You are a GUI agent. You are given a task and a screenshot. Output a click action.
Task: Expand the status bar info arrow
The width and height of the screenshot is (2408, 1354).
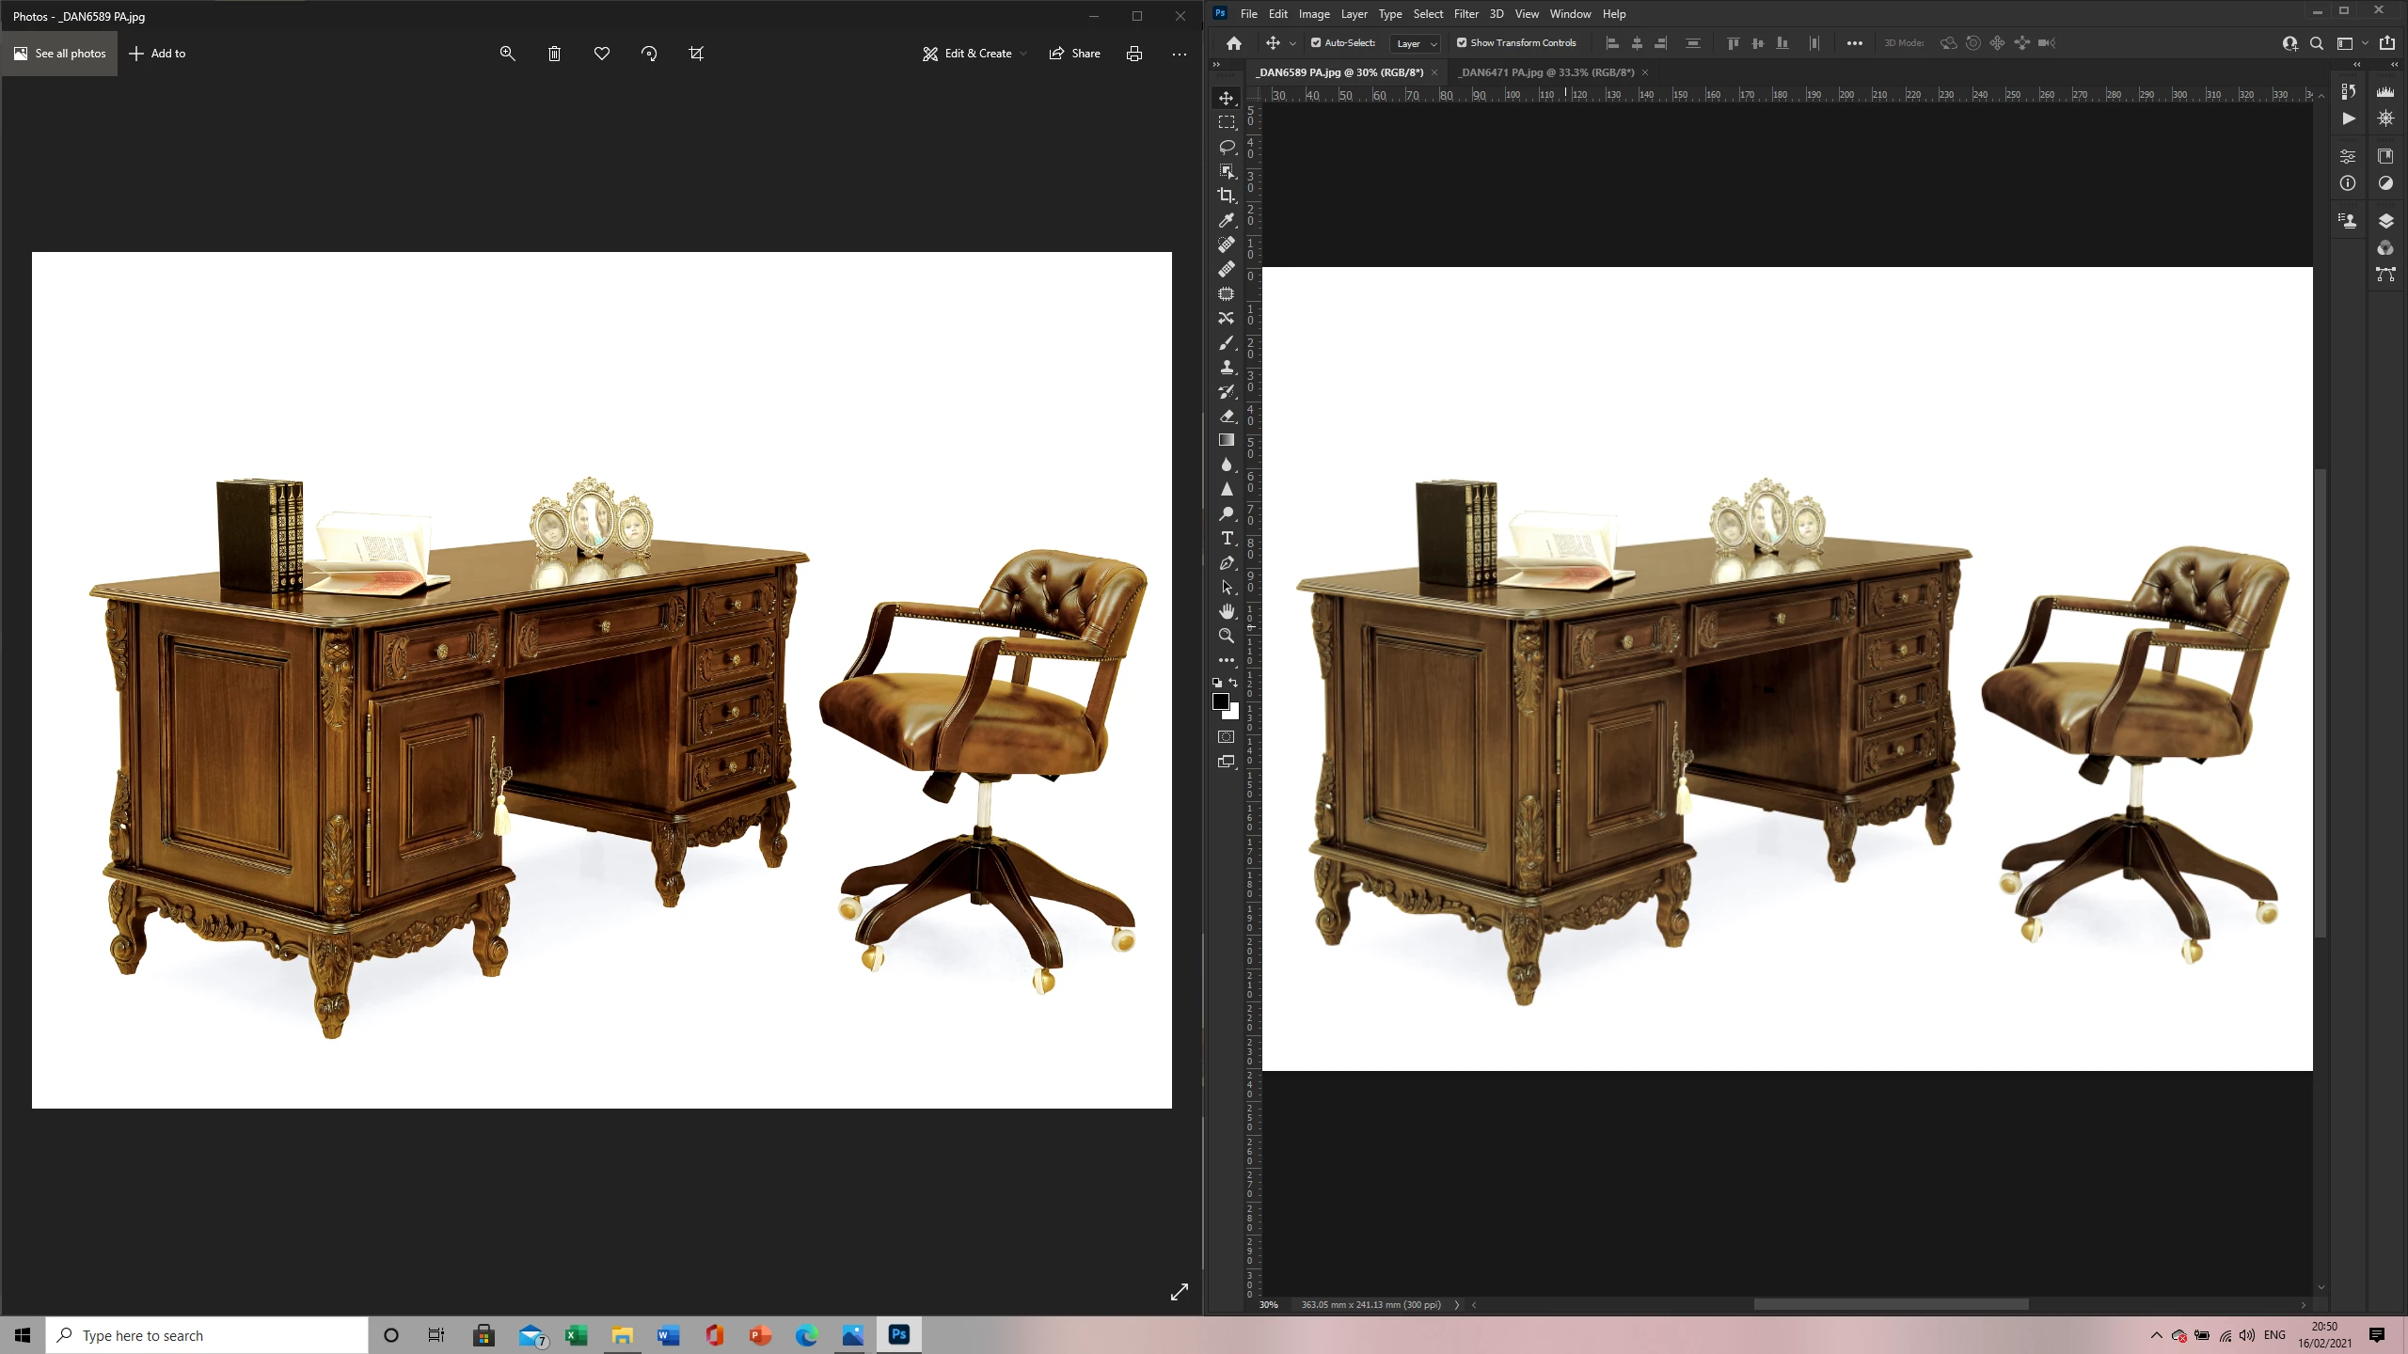1457,1304
